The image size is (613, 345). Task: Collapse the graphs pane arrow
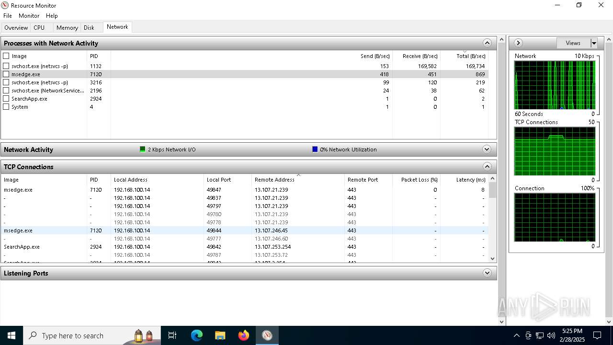(518, 43)
